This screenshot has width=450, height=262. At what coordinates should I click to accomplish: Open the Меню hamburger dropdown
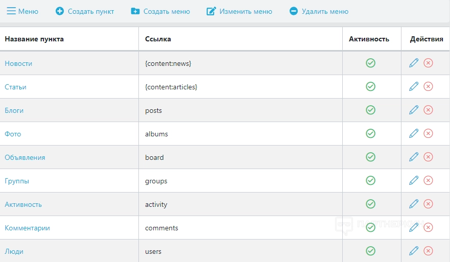click(x=22, y=11)
